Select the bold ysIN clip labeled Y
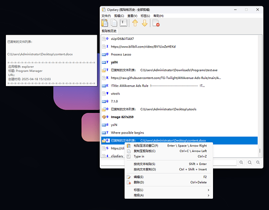The height and width of the screenshot is (210, 269). (x=179, y=62)
